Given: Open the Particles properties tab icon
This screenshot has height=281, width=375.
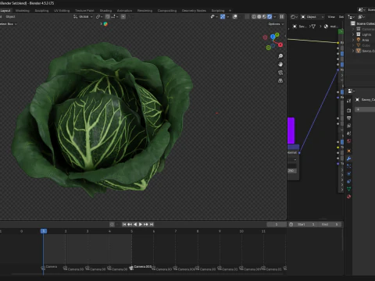Looking at the screenshot, I should pos(349,166).
